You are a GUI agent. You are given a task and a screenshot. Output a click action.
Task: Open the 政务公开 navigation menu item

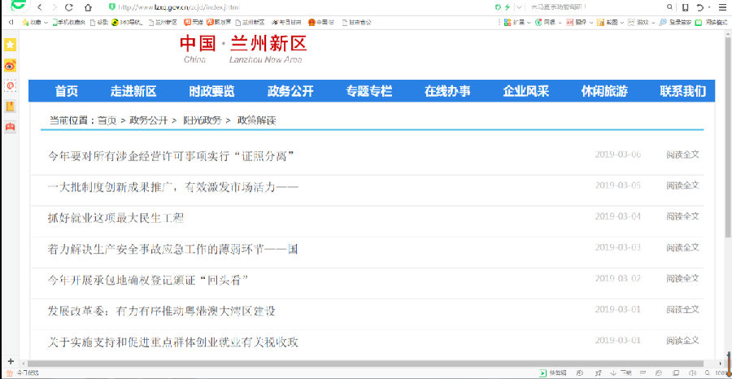[x=290, y=91]
